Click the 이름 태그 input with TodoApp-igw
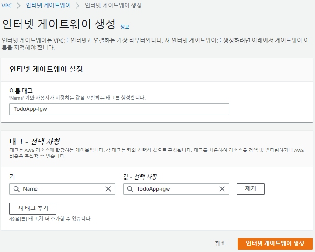Viewport: 315px width, 252px height. pos(119,109)
